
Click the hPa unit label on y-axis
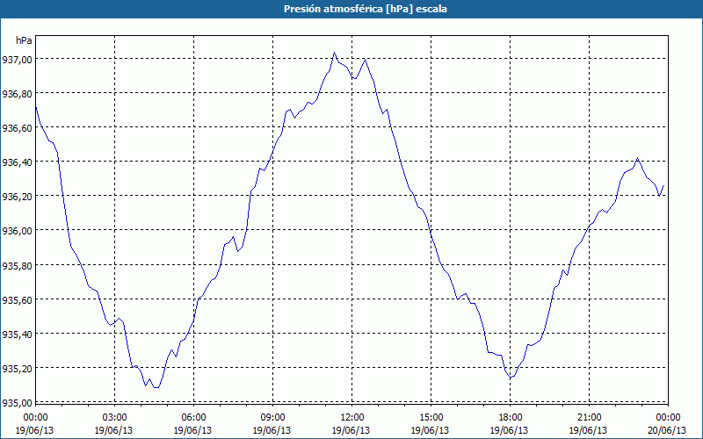coord(24,40)
